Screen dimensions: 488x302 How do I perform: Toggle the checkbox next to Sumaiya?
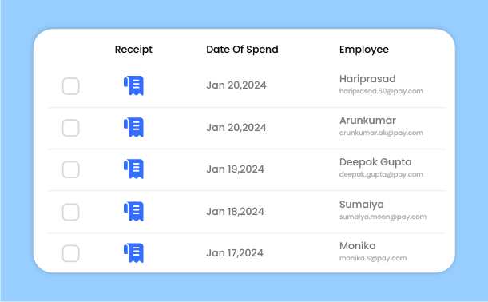tap(70, 212)
